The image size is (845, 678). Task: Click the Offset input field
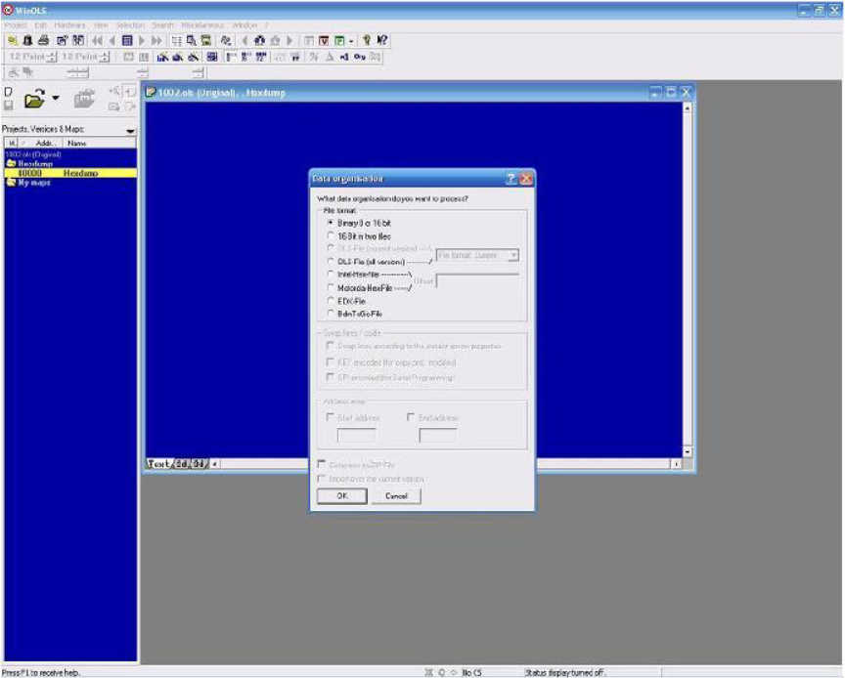pyautogui.click(x=477, y=280)
